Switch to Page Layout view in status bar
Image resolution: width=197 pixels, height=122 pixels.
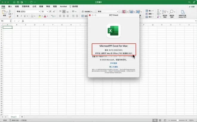click(x=160, y=121)
